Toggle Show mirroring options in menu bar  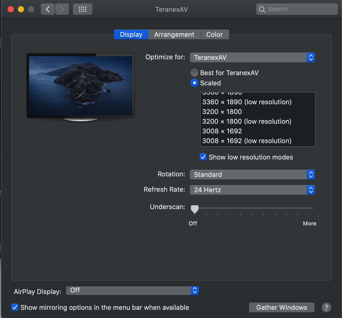pyautogui.click(x=15, y=307)
